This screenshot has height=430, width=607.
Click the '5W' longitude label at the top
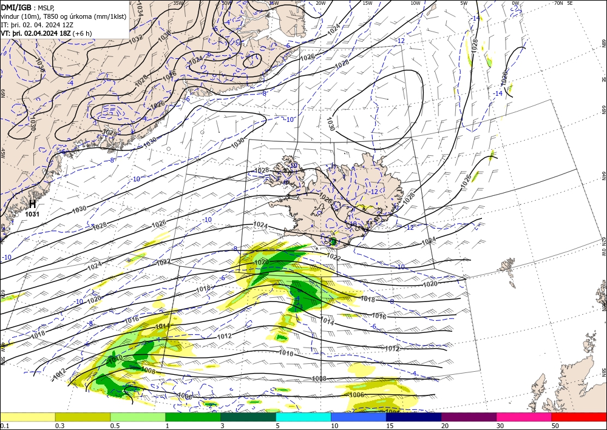(464, 3)
